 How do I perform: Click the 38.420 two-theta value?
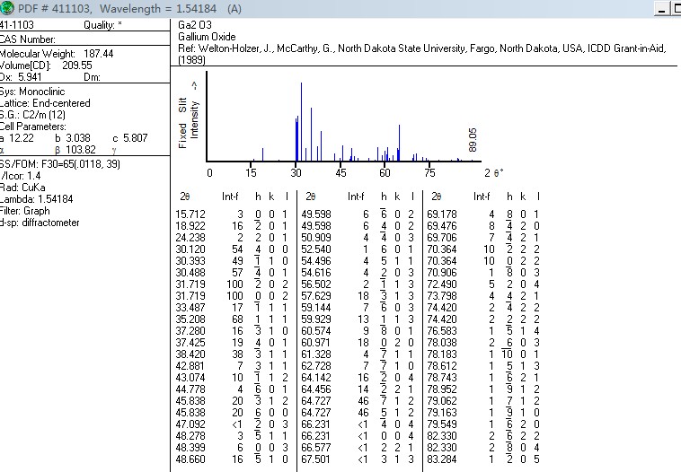pos(190,354)
